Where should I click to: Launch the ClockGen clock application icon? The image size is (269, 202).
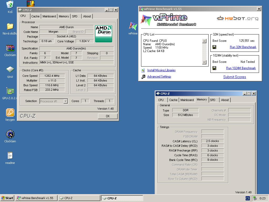coord(10,134)
